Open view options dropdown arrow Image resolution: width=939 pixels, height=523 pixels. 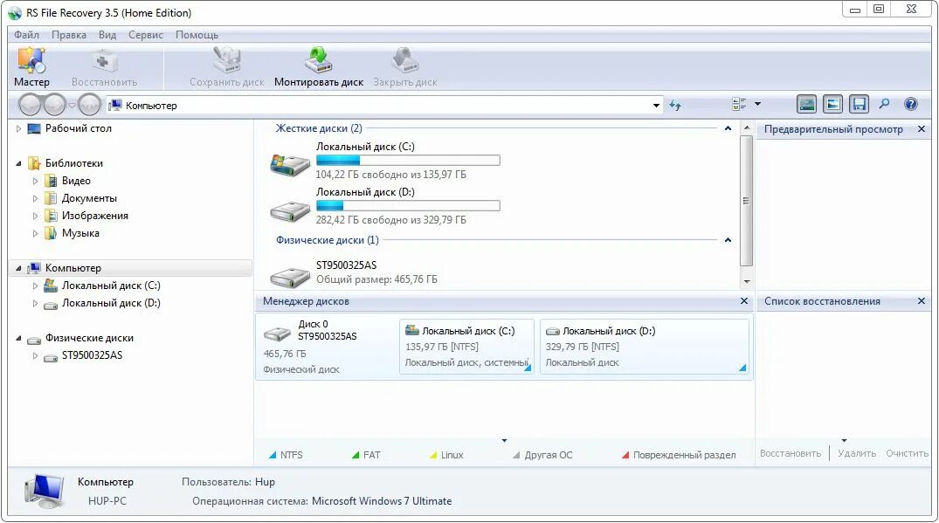pos(757,104)
